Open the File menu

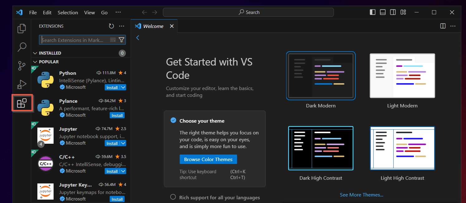click(x=33, y=12)
